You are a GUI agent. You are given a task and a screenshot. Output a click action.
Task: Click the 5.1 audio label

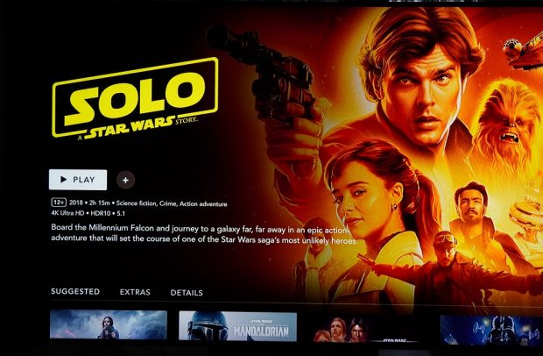coord(121,214)
